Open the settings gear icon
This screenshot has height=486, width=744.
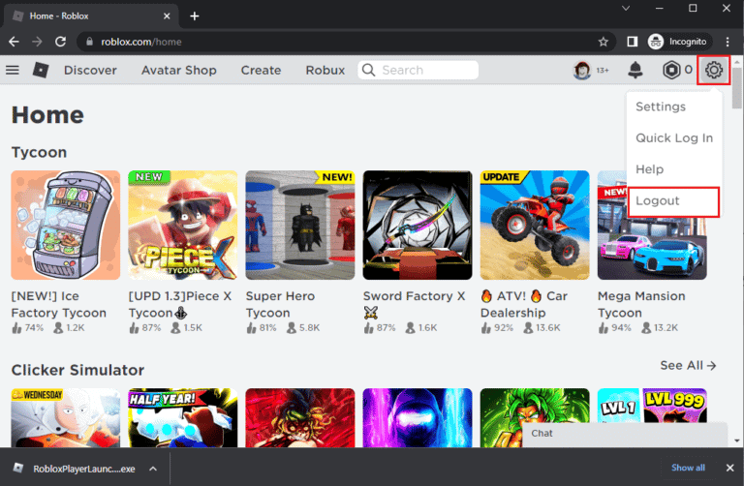715,70
